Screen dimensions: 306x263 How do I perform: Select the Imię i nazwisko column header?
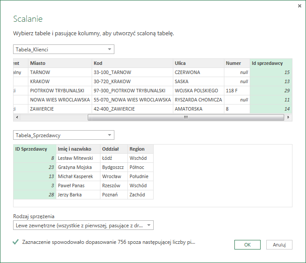78,149
